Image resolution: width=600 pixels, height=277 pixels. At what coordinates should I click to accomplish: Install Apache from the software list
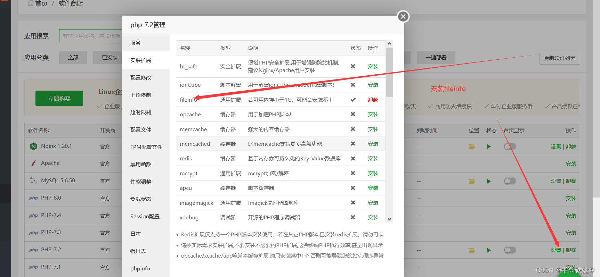tap(571, 163)
